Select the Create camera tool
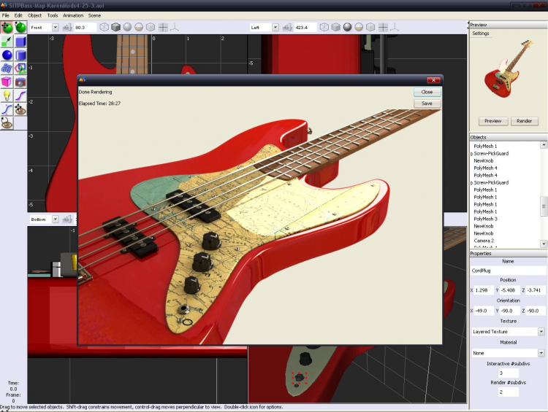The height and width of the screenshot is (412, 548). coord(20,82)
